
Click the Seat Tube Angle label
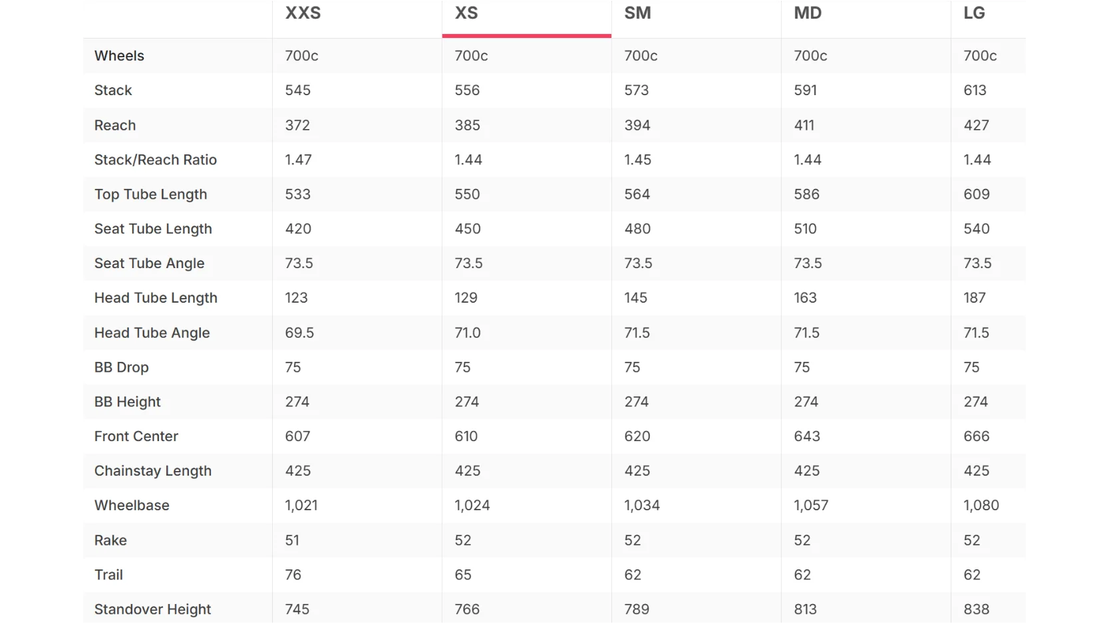point(149,263)
